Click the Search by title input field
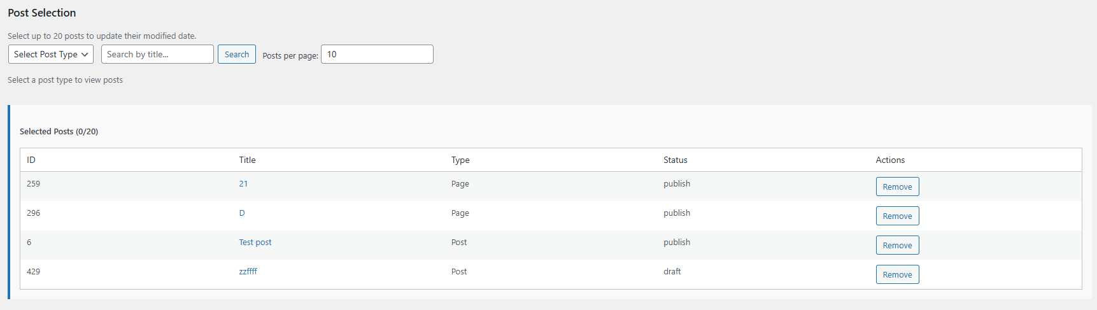Image resolution: width=1097 pixels, height=310 pixels. pos(157,54)
